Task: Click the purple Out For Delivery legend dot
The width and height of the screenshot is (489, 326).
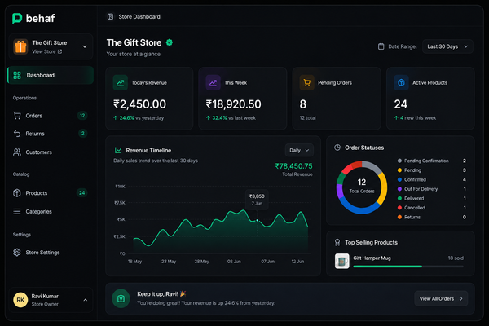Action: [x=399, y=189]
